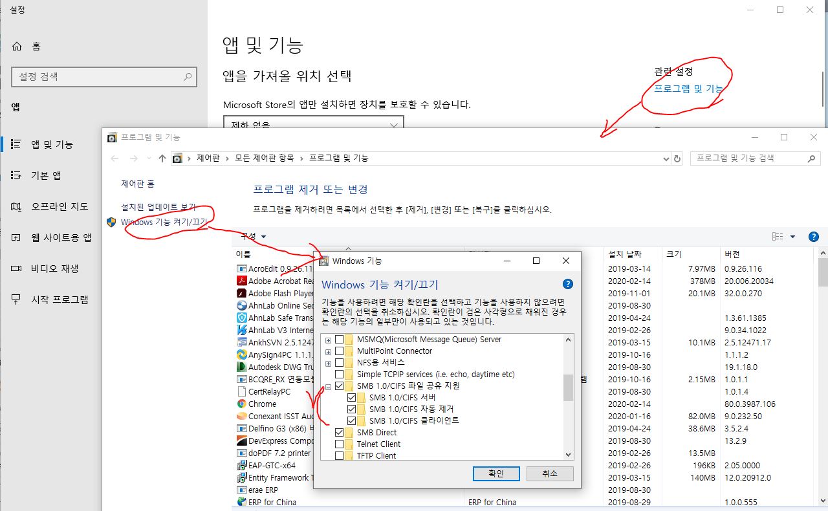Click the up arrow navigation icon
Screen dimensions: 828x511
coord(162,158)
